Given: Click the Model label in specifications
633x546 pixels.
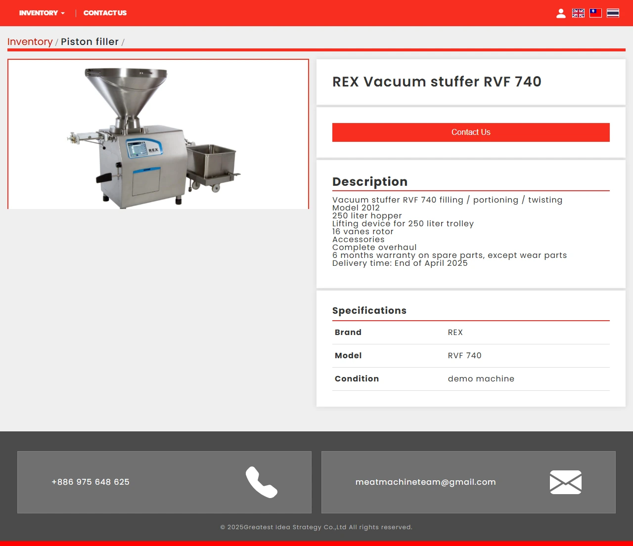Looking at the screenshot, I should [x=348, y=356].
